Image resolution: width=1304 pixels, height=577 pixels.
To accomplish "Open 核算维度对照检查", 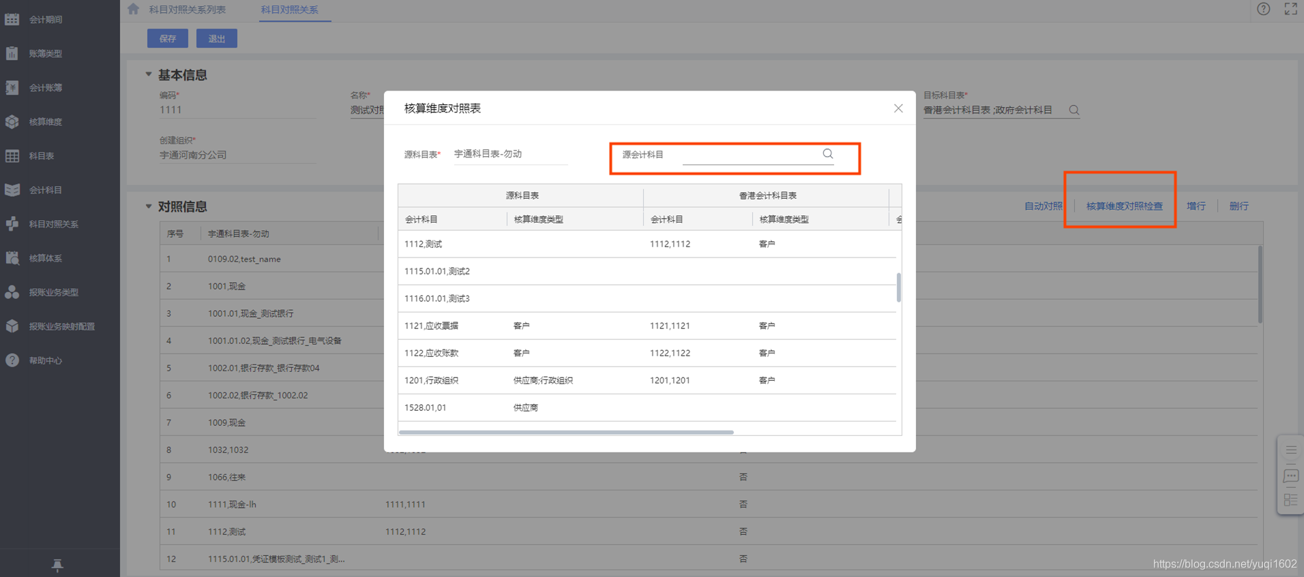I will [x=1124, y=206].
